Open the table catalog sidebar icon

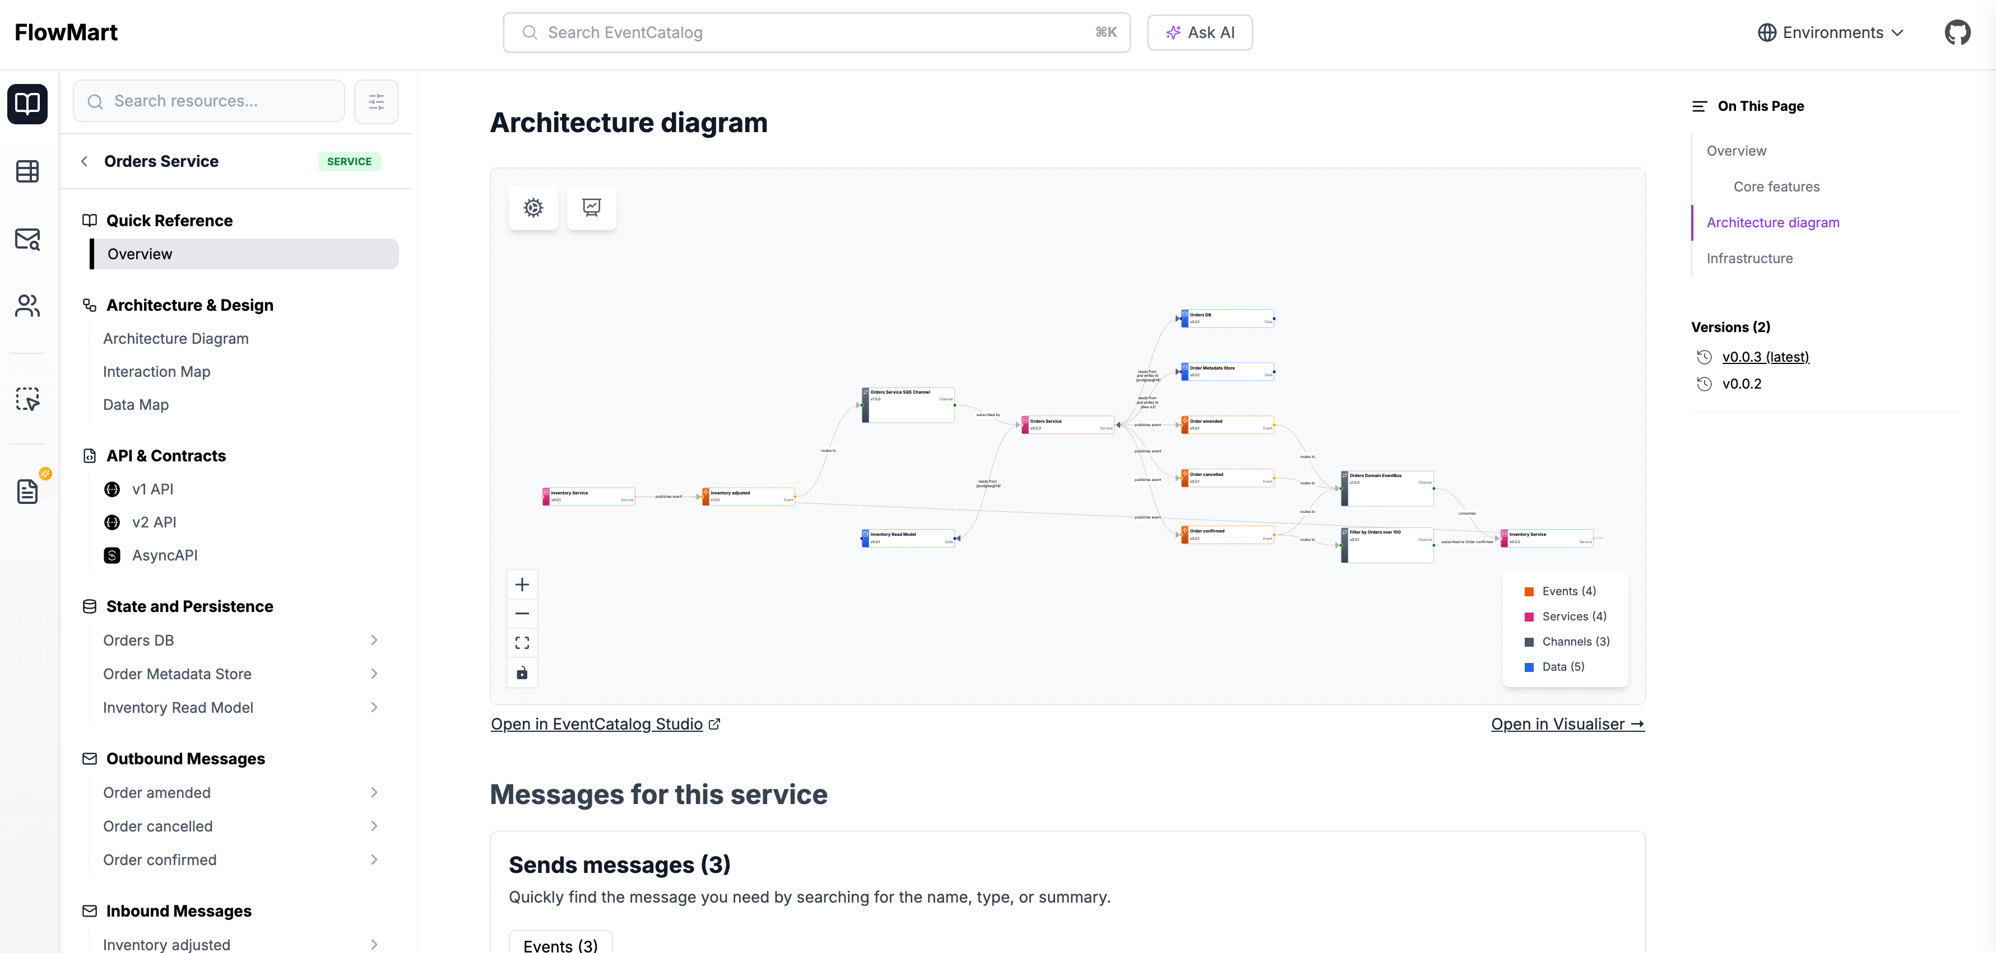click(28, 171)
